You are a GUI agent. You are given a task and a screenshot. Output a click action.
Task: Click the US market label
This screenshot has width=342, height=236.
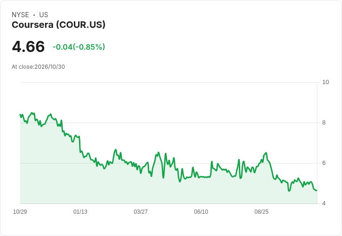pos(44,15)
